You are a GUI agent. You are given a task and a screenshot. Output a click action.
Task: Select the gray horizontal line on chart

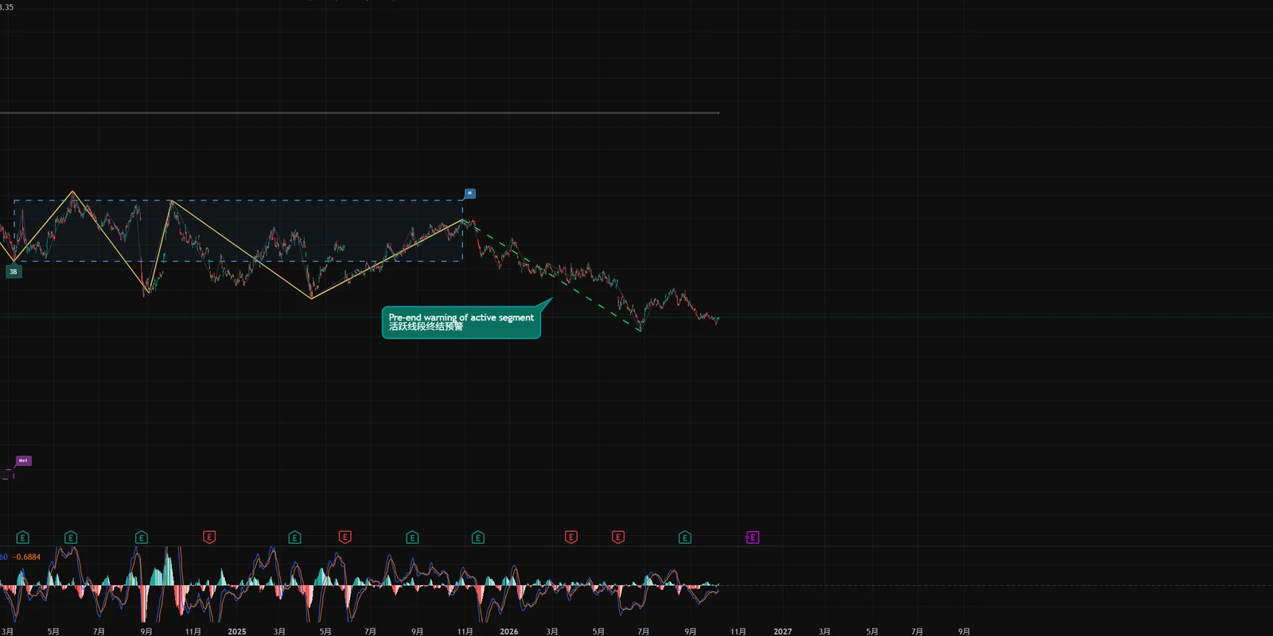tap(360, 113)
